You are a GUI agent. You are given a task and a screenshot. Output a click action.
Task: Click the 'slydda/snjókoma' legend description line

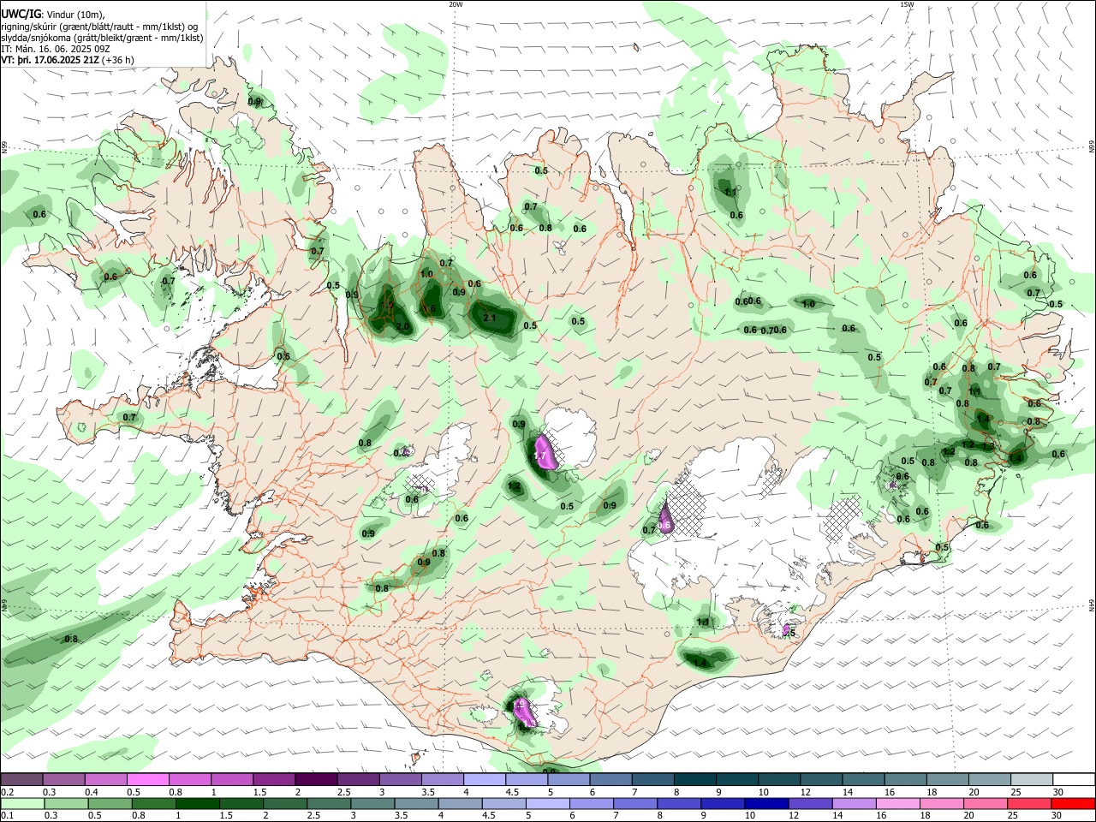pos(102,38)
